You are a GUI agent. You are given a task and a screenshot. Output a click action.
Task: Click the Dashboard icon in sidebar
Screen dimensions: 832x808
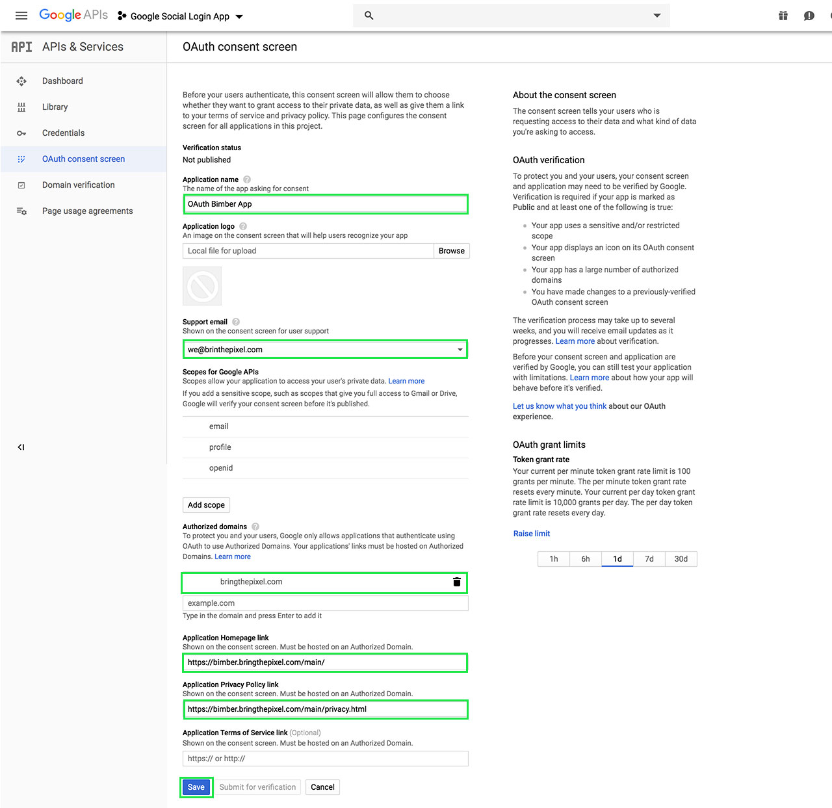(x=21, y=81)
